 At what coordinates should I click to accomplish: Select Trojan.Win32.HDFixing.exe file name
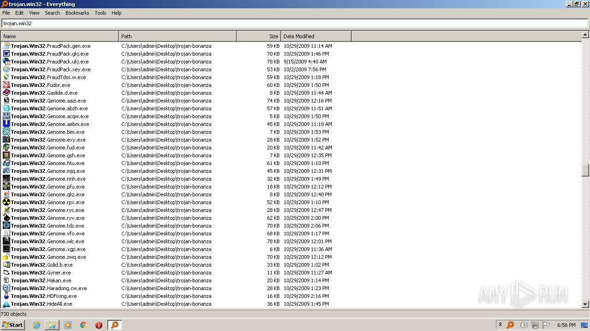[44, 296]
